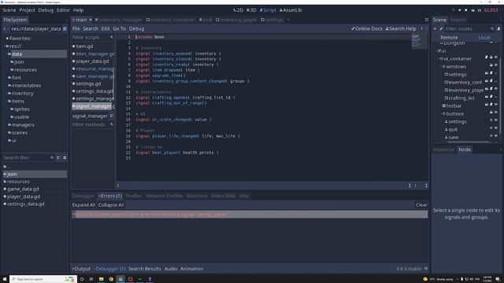The width and height of the screenshot is (504, 283).
Task: Open the Project menu
Action: (x=27, y=10)
